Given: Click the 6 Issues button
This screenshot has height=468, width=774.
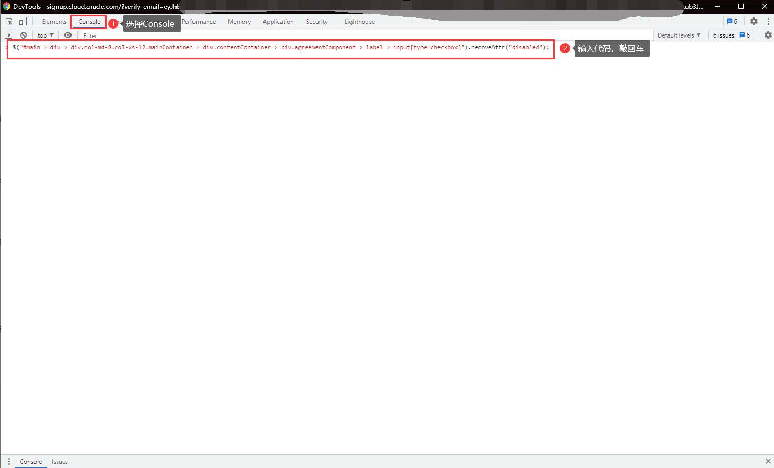Looking at the screenshot, I should point(731,35).
